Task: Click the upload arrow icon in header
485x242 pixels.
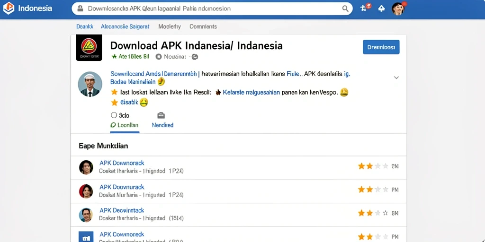Action: (381, 9)
